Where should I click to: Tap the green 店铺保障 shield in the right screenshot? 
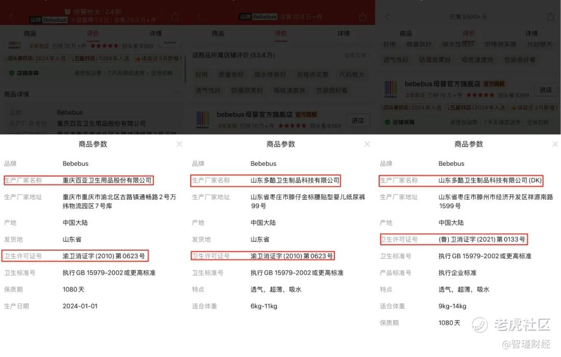[387, 122]
